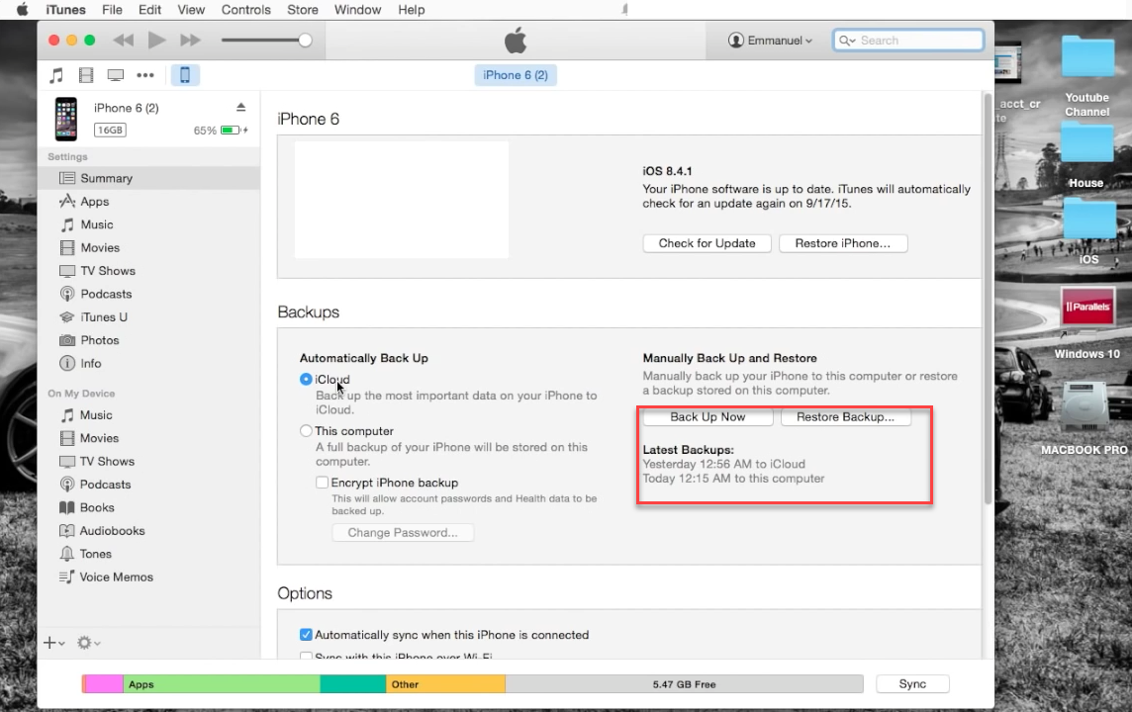Click Restore iPhone... button

coord(842,243)
